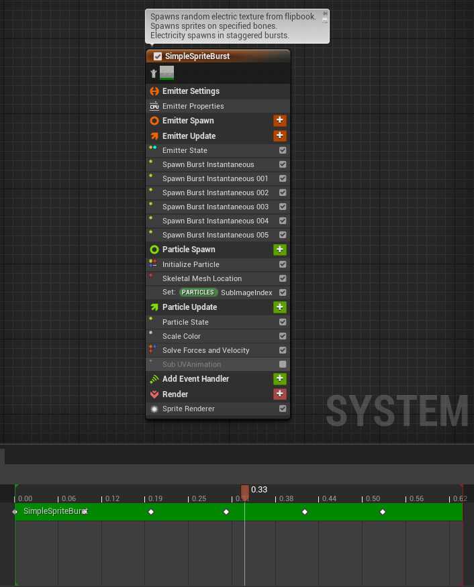Viewport: 474px width, 587px height.
Task: Select the Sub UVAnimation module row
Action: pos(218,364)
